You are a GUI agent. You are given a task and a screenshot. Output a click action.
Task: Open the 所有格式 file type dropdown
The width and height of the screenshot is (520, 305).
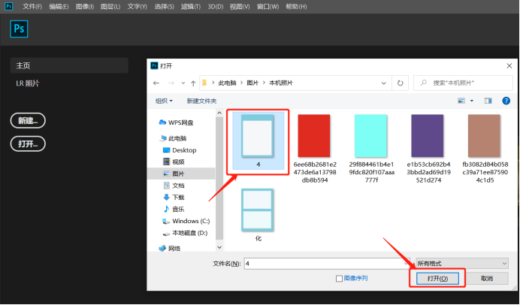tap(462, 264)
